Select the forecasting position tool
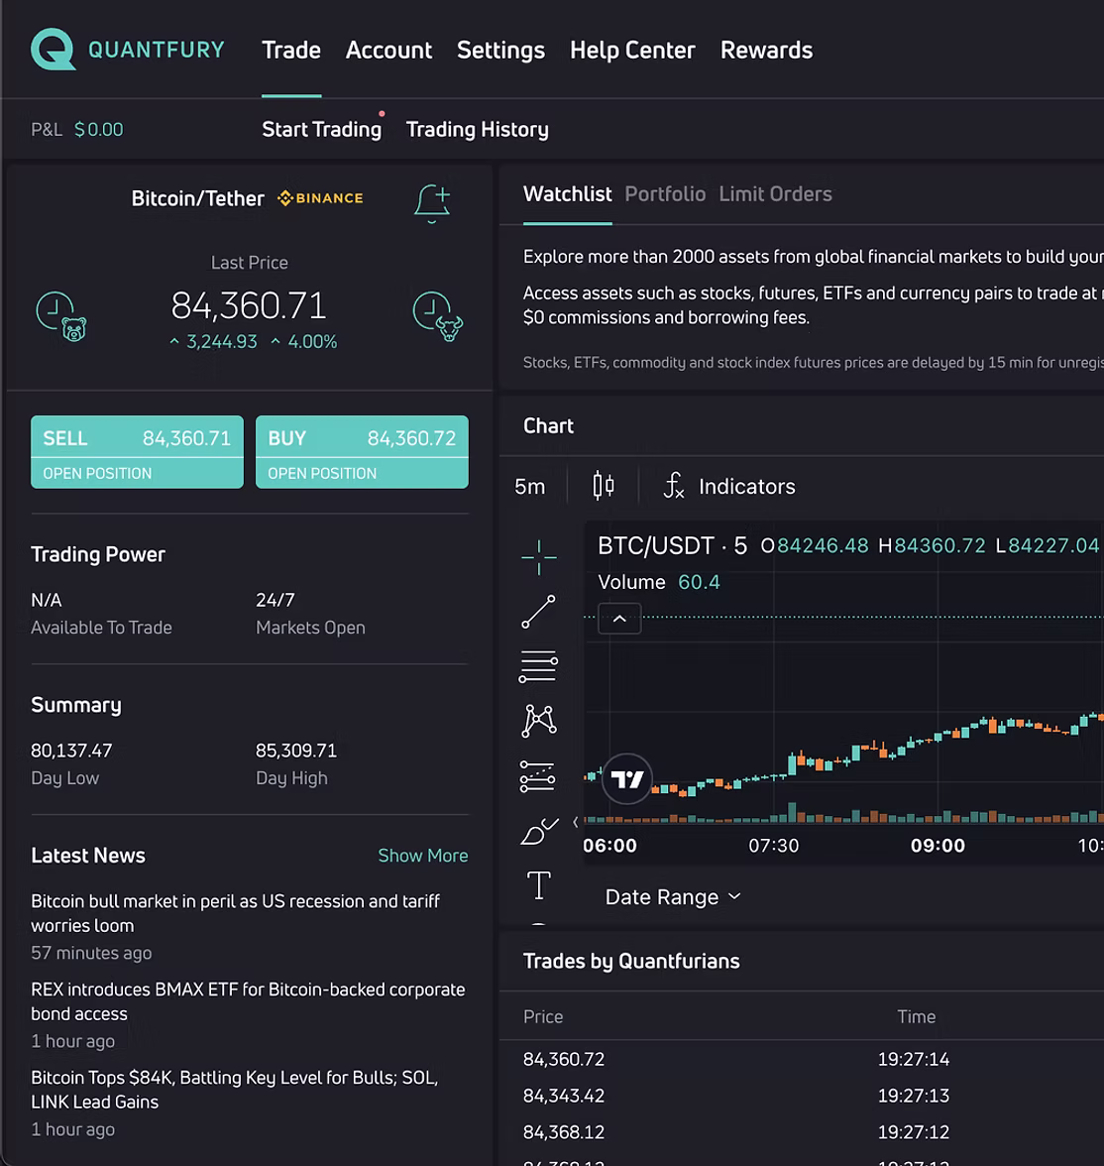 coord(537,775)
